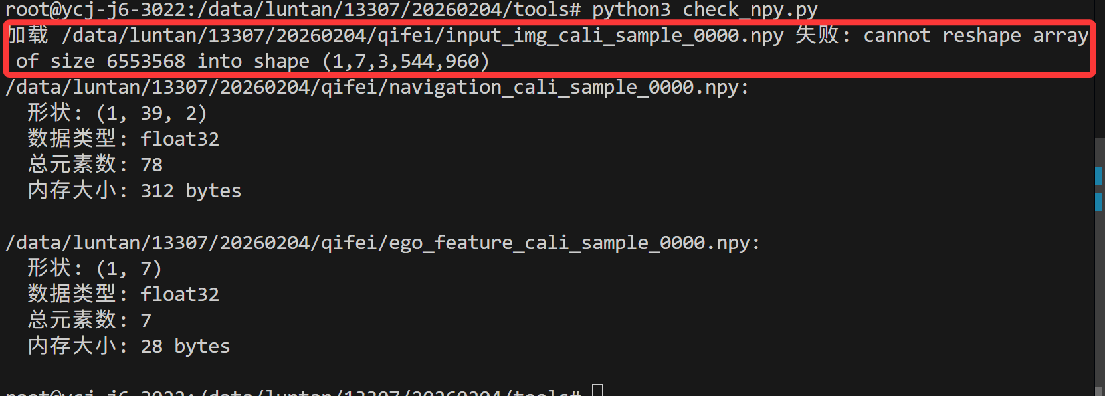The image size is (1105, 396).
Task: Click the lower blue scrollbar marker
Action: coord(1098,202)
